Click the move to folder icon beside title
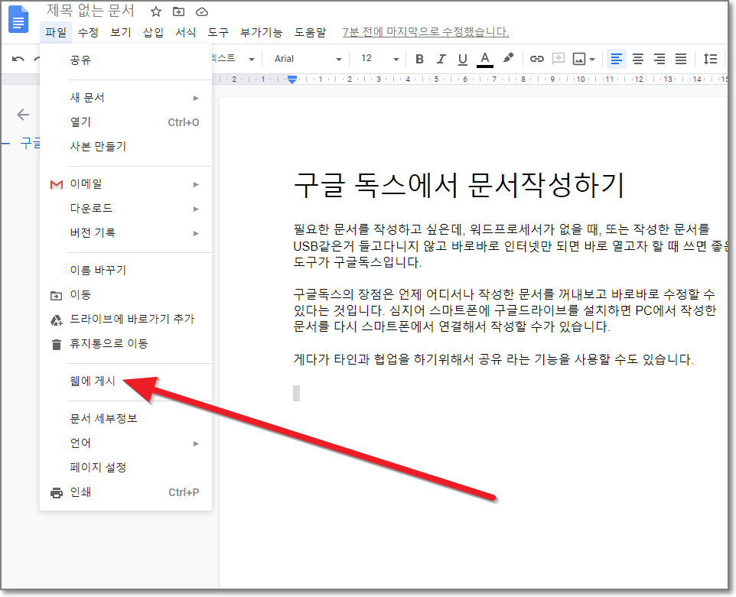 pyautogui.click(x=178, y=11)
